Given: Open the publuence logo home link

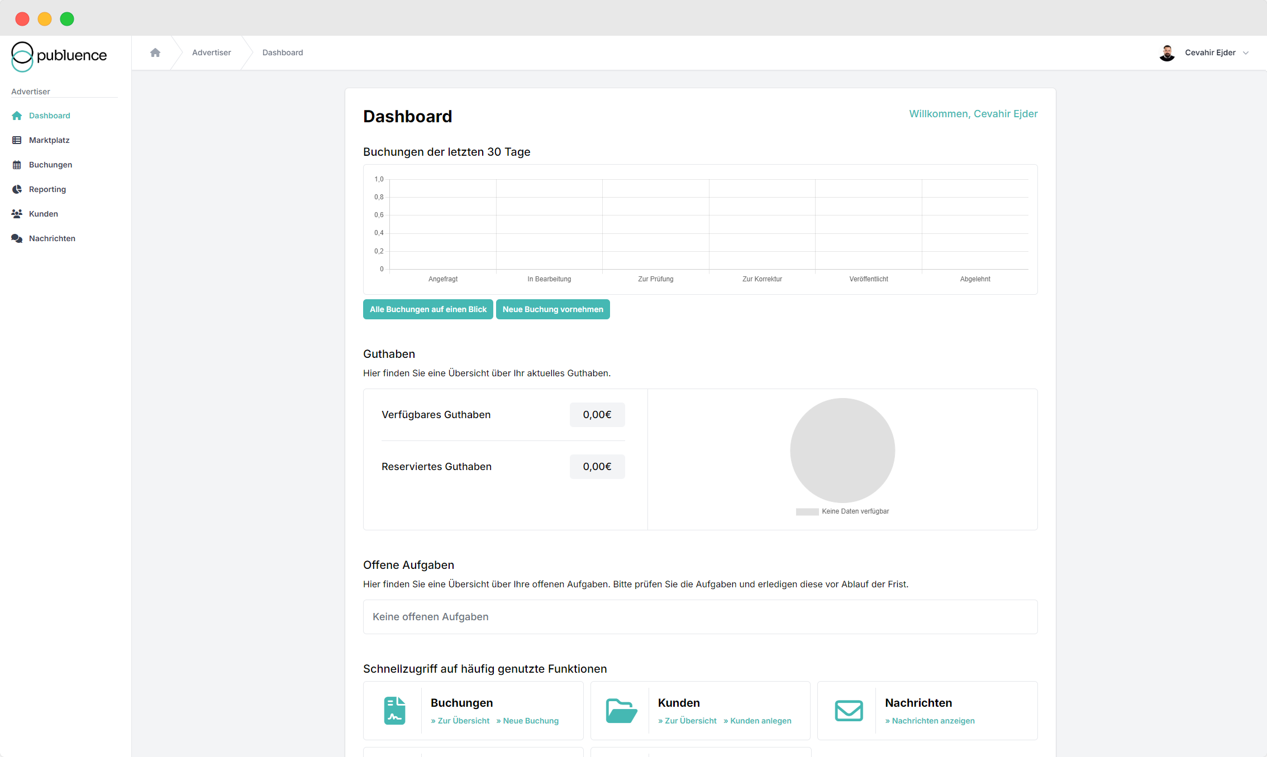Looking at the screenshot, I should (x=59, y=56).
